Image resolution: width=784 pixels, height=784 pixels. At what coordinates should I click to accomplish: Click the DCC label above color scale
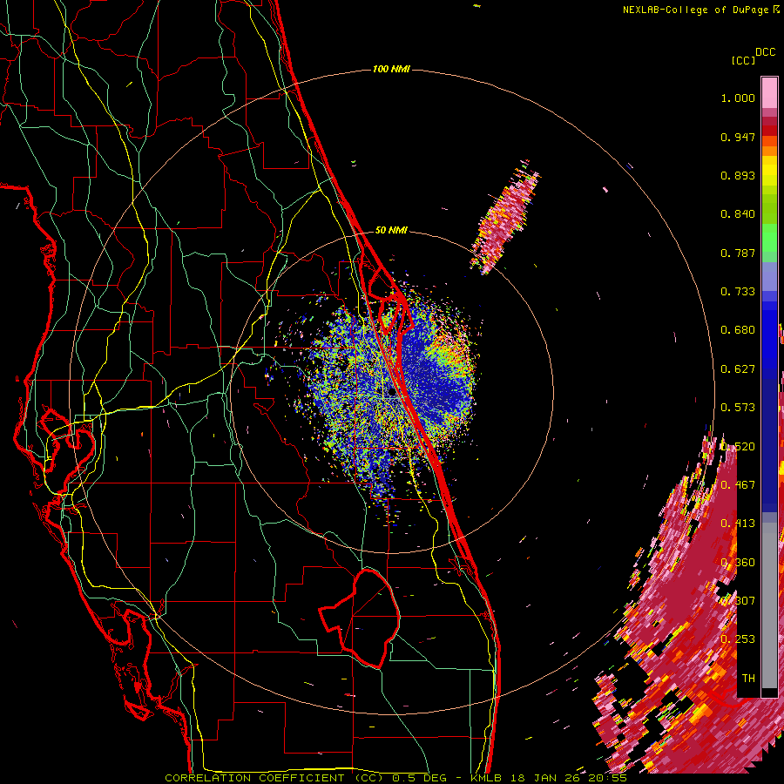766,52
